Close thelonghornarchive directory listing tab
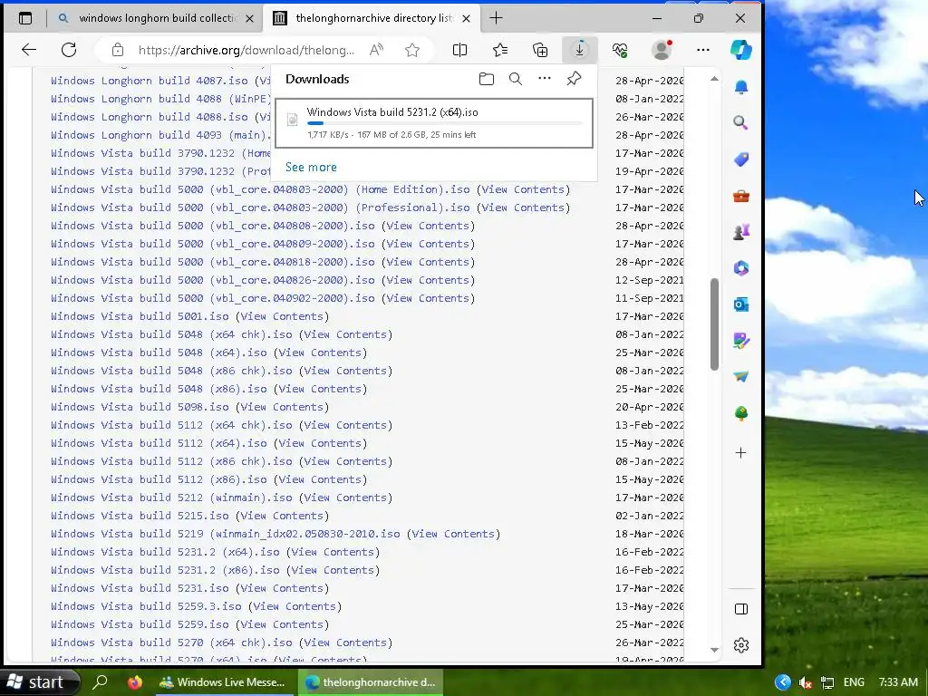This screenshot has height=696, width=928. [467, 18]
